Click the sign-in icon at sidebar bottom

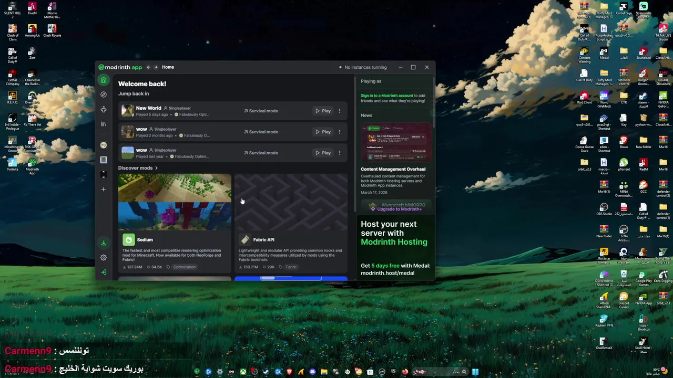tap(104, 272)
